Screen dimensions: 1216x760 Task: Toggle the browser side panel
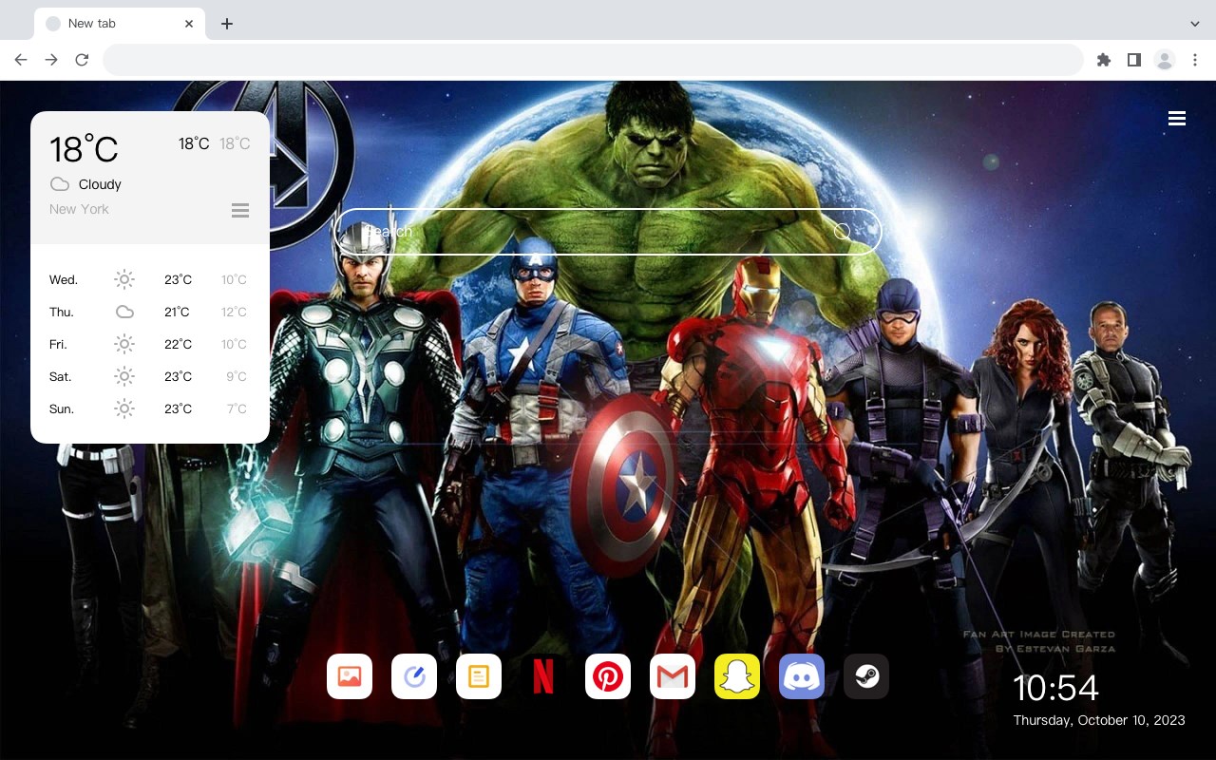point(1133,60)
